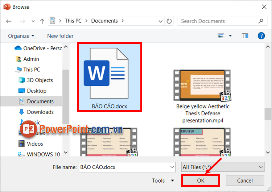This screenshot has height=192, width=272.
Task: Select This PC in the address path
Action: point(73,21)
